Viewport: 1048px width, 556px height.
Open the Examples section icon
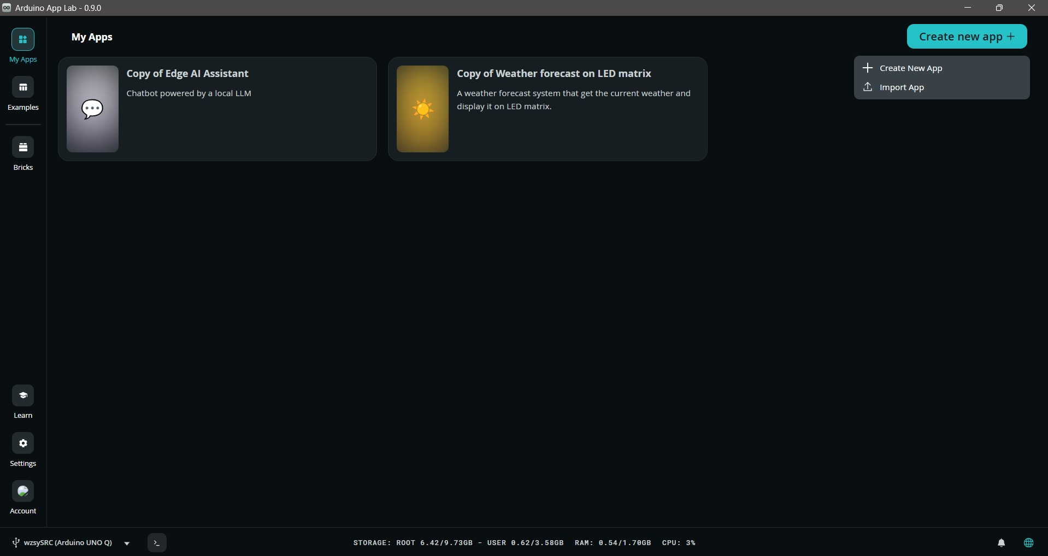click(23, 87)
